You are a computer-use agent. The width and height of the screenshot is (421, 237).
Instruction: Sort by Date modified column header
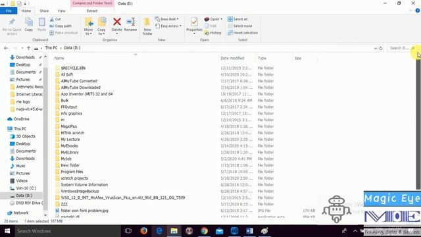(232, 58)
